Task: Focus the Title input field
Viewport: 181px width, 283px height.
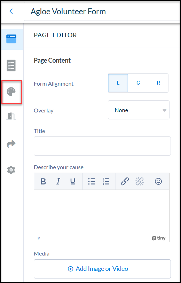Action: [102, 146]
